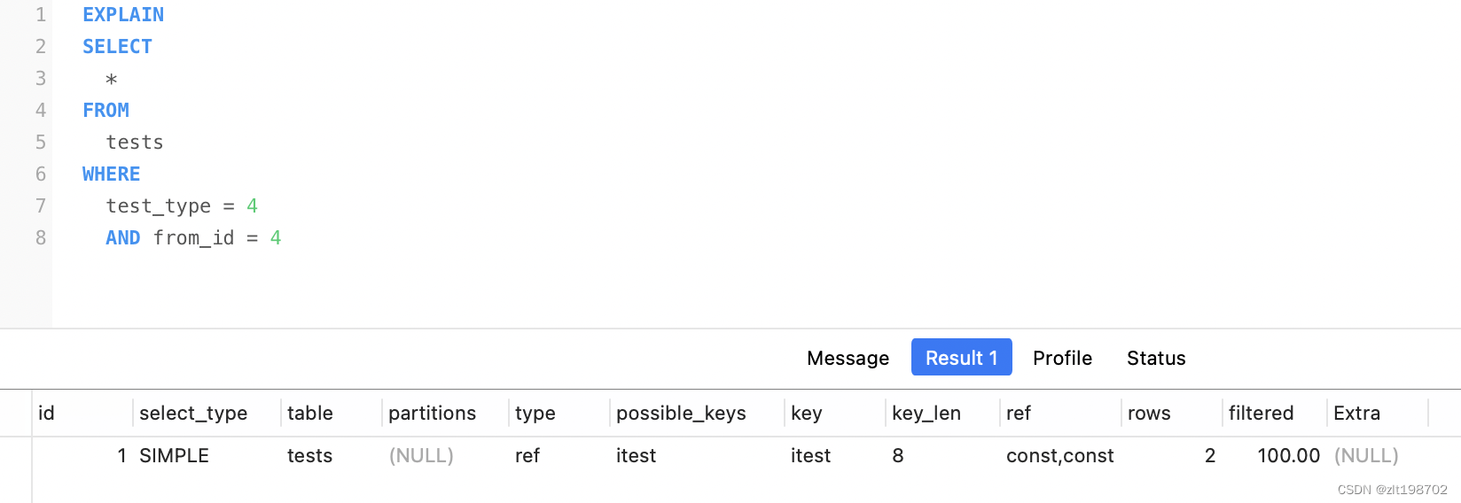Place cursor on the WHERE keyword
Viewport: 1461px width, 503px height.
tap(111, 174)
